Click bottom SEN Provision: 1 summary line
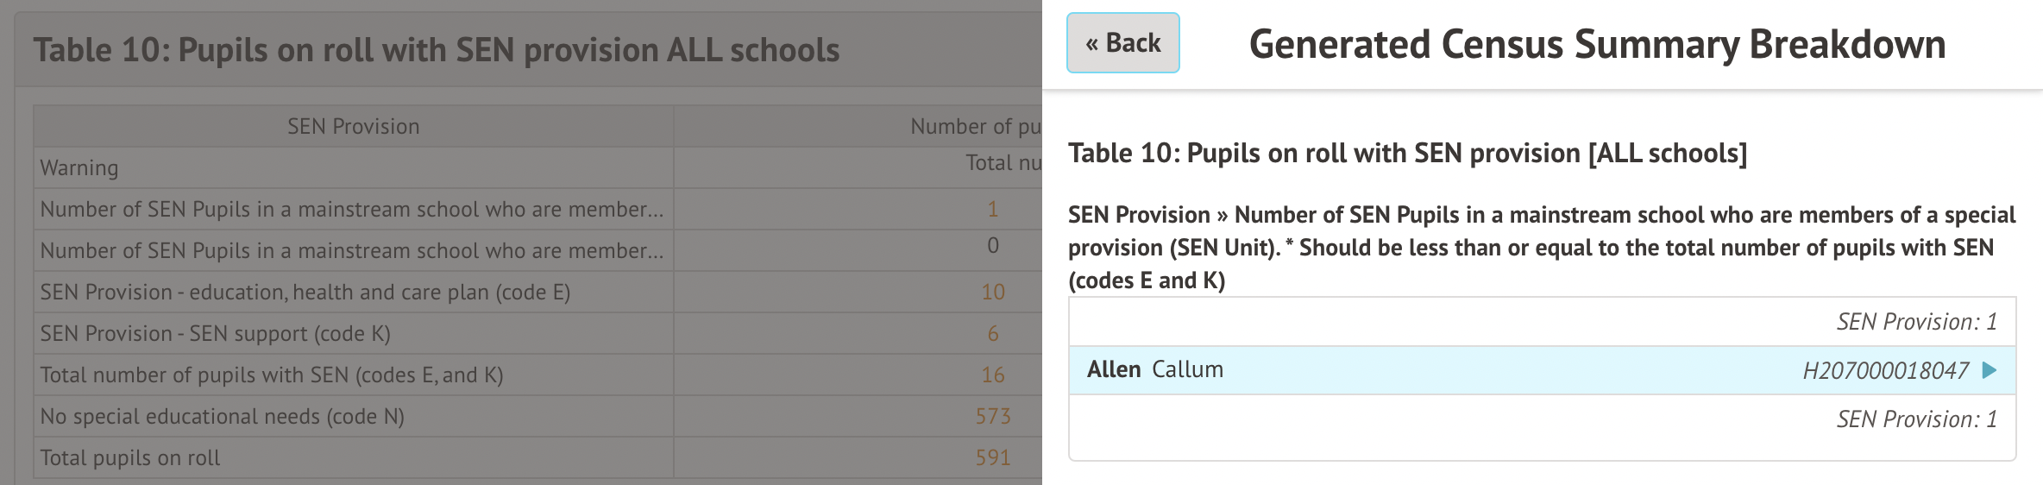This screenshot has width=2043, height=485. (x=1916, y=419)
